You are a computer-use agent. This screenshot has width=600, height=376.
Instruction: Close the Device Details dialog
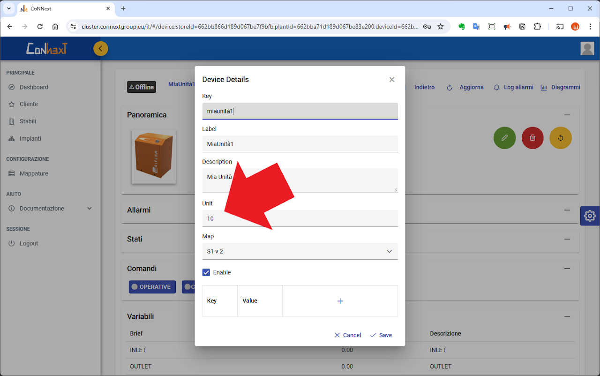tap(392, 80)
